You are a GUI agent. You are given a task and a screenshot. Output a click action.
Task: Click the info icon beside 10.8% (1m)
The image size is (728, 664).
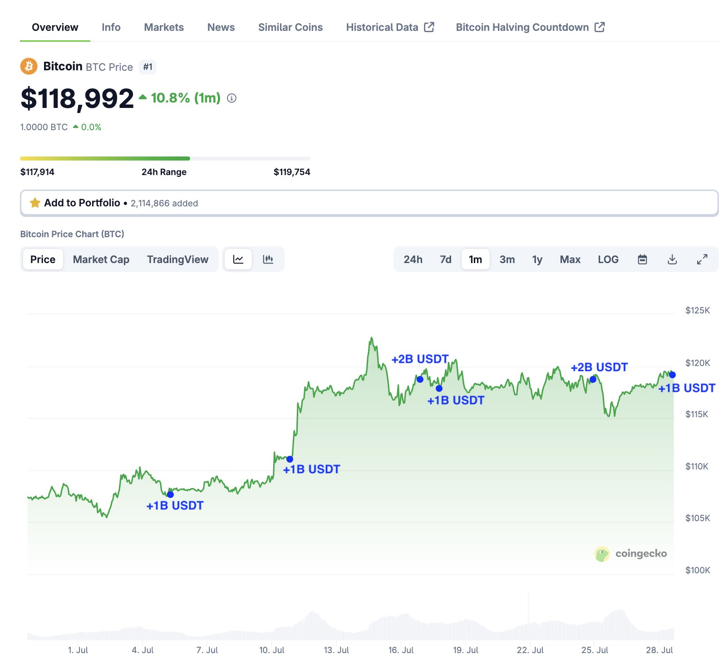pyautogui.click(x=231, y=98)
